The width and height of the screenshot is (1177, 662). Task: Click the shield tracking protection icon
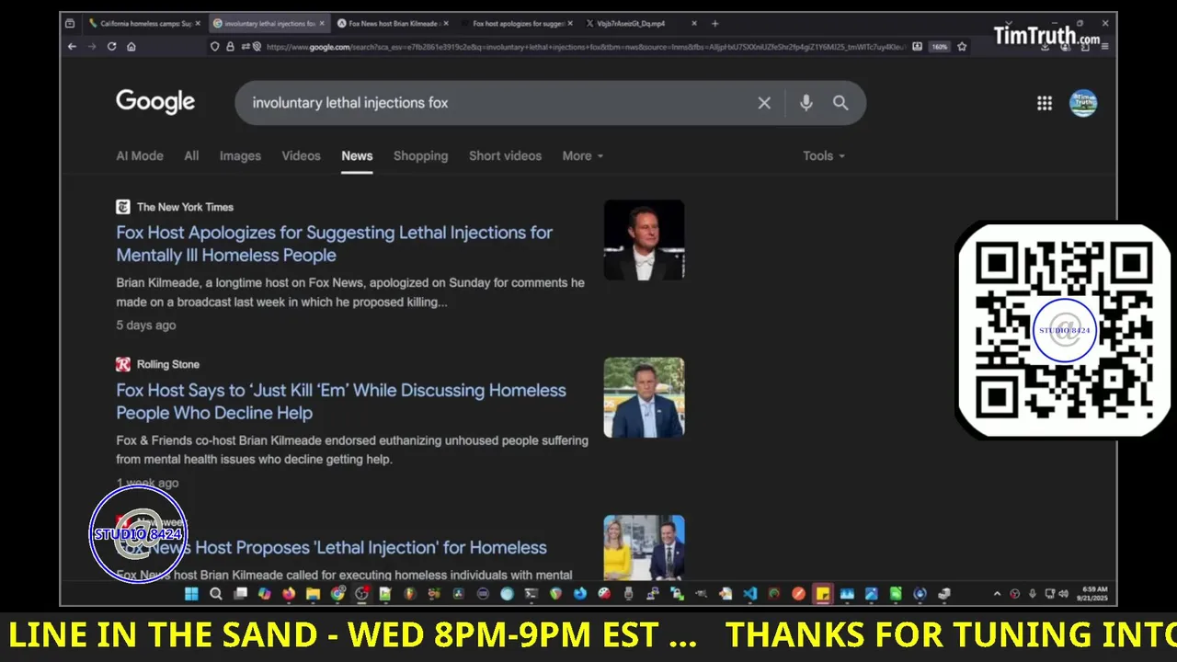[x=215, y=46]
